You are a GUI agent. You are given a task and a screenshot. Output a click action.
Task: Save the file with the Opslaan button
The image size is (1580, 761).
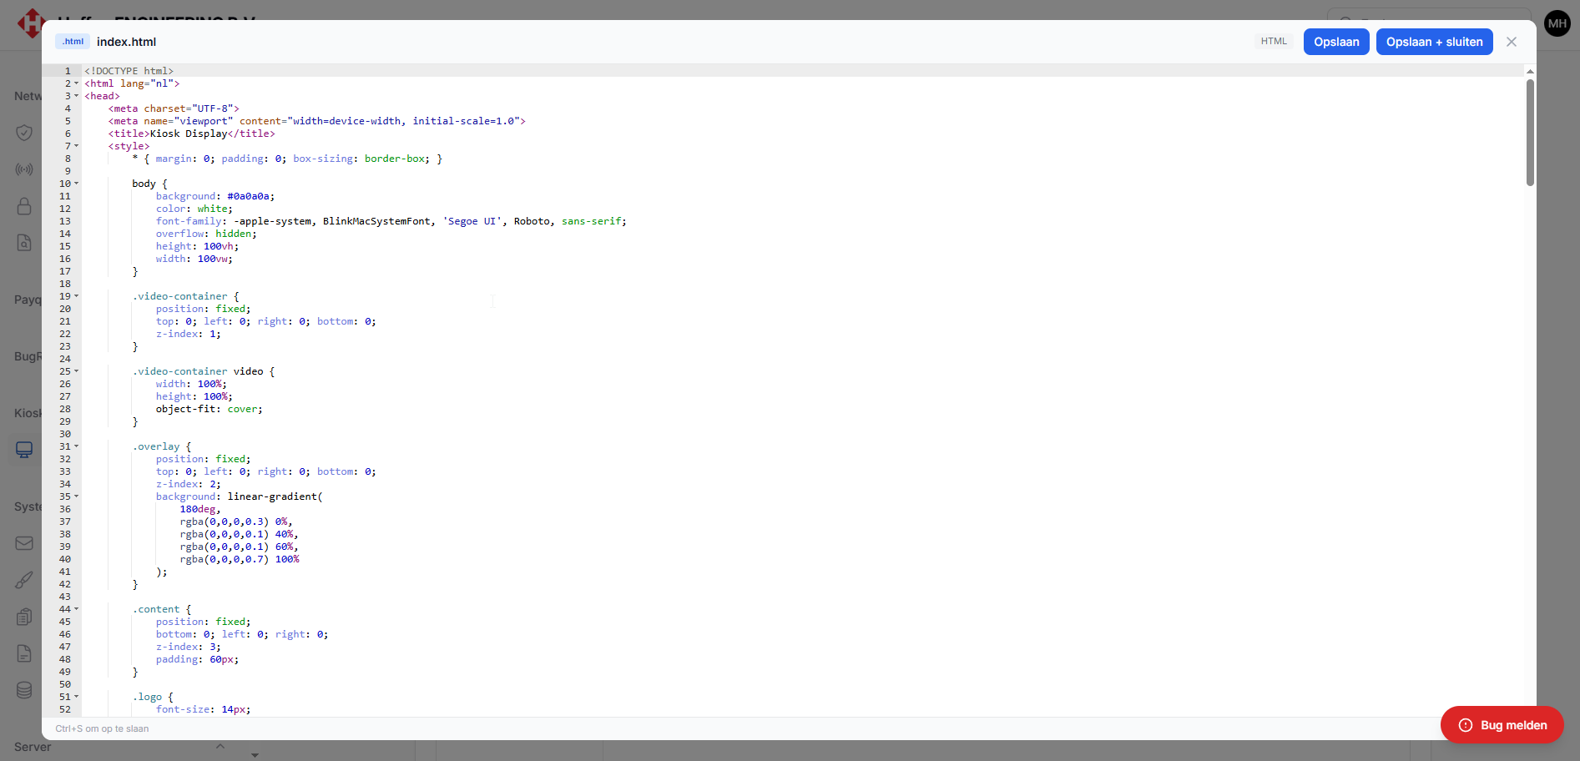[1335, 41]
